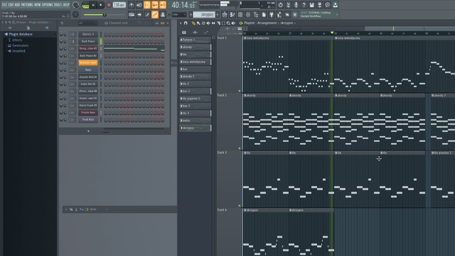Select 'linia melodyczna' pattern in picker
Screen dimensions: 455x256
click(x=195, y=62)
